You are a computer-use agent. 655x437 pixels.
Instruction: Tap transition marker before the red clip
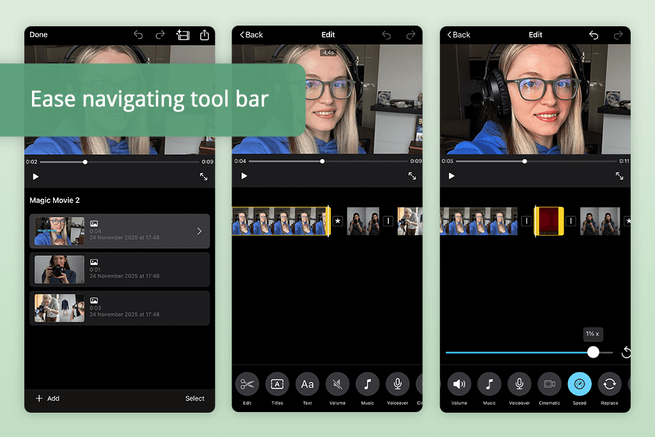[x=526, y=221]
